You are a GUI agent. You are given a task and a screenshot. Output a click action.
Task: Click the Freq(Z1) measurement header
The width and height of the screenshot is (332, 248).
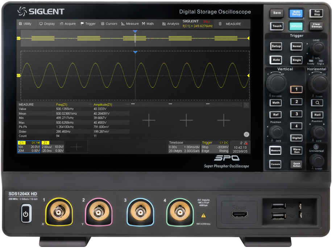tap(62, 105)
